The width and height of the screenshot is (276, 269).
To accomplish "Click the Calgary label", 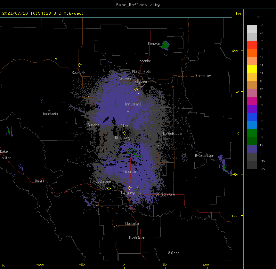I will point(128,193).
